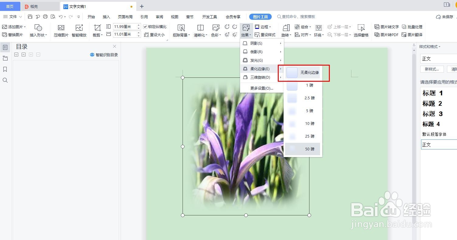Click 压缩图片 compress picture
Screen dimensions: 457x240
(x=61, y=31)
